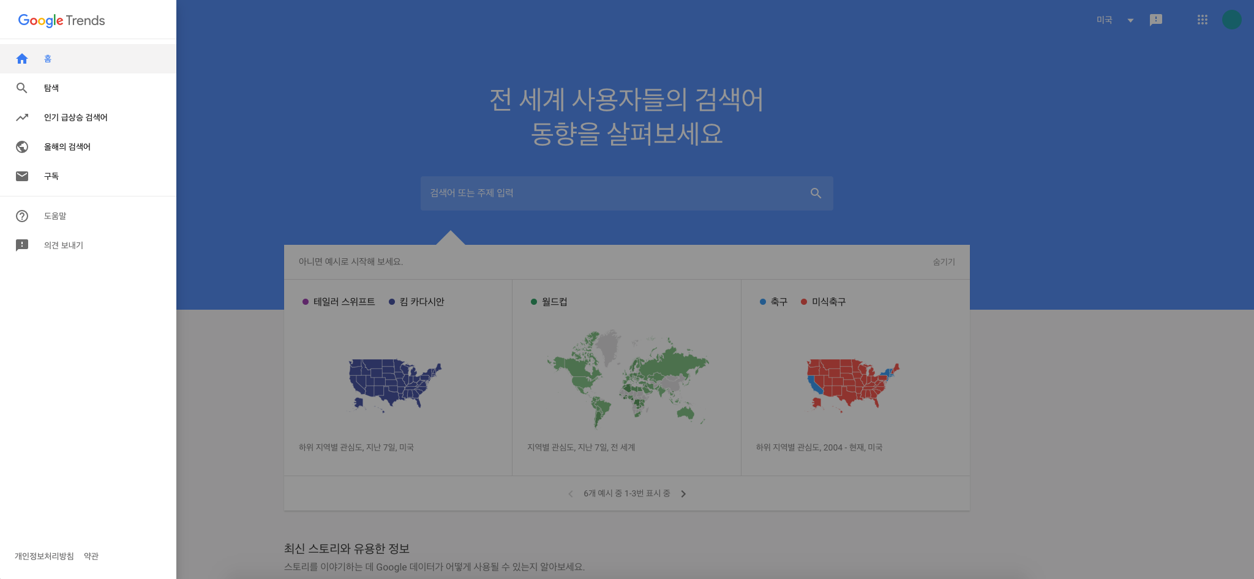
Task: Open 탐색 menu item
Action: point(88,88)
